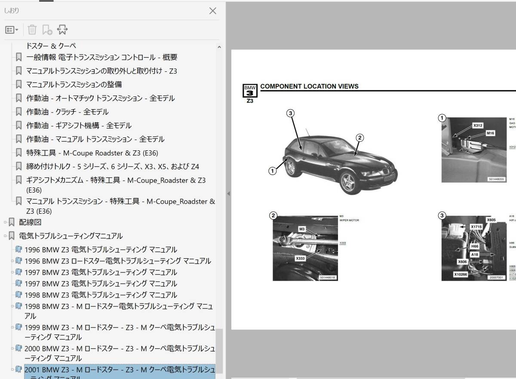The height and width of the screenshot is (379, 516).
Task: Click bookmark icon beside マニュアルトランスミッションの整備
Action: [18, 84]
